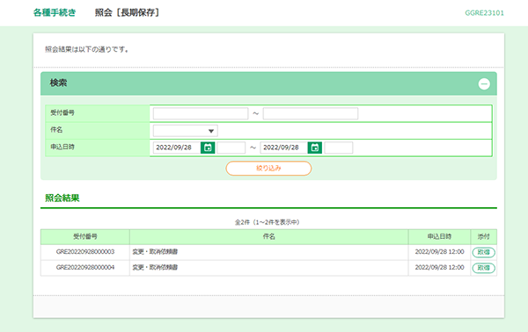Click the 申込日時 column header in results
This screenshot has width=528, height=332.
tap(439, 236)
